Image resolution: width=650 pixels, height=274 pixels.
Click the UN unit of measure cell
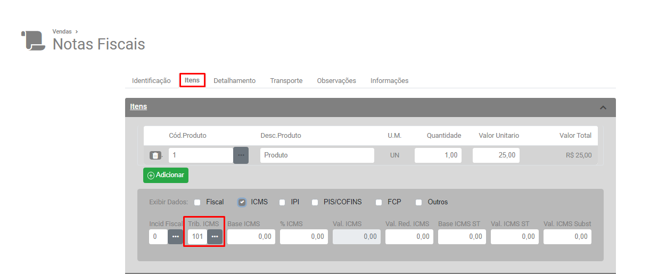tap(395, 156)
